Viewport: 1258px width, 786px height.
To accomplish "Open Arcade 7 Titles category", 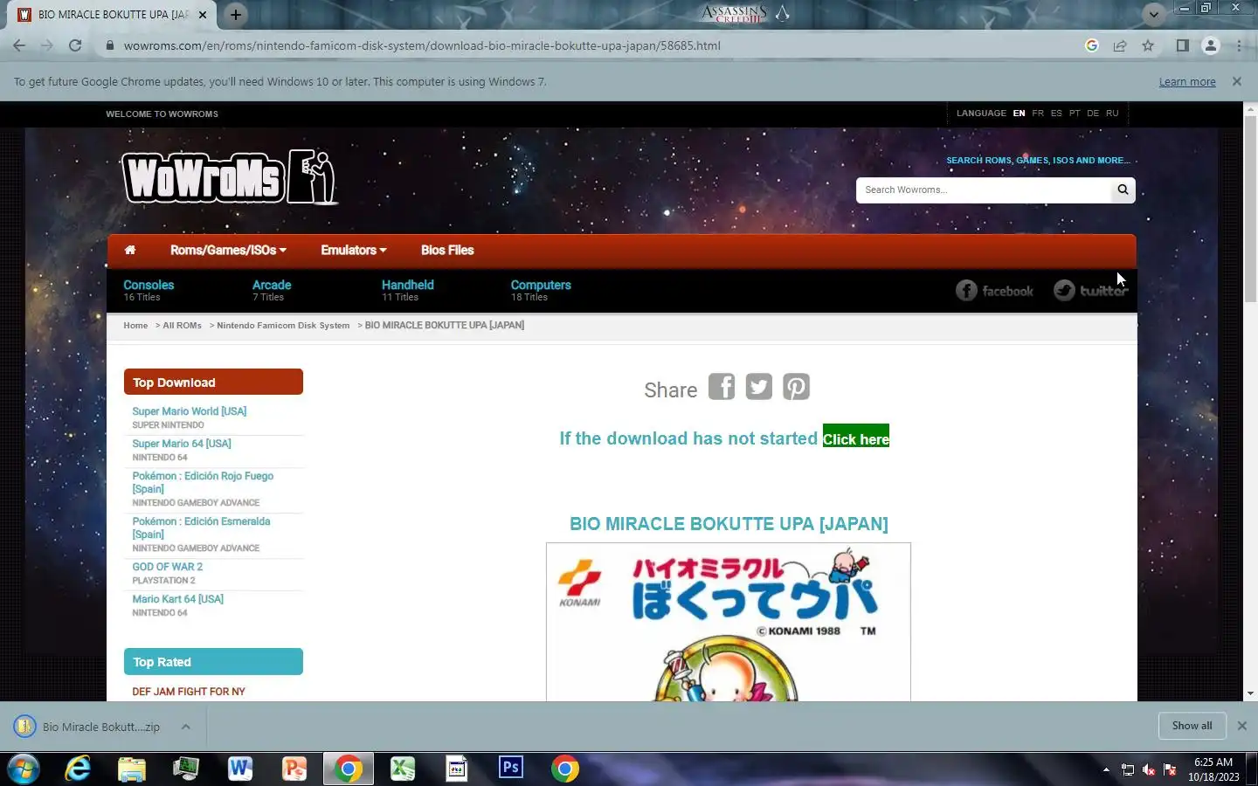I will (x=272, y=290).
